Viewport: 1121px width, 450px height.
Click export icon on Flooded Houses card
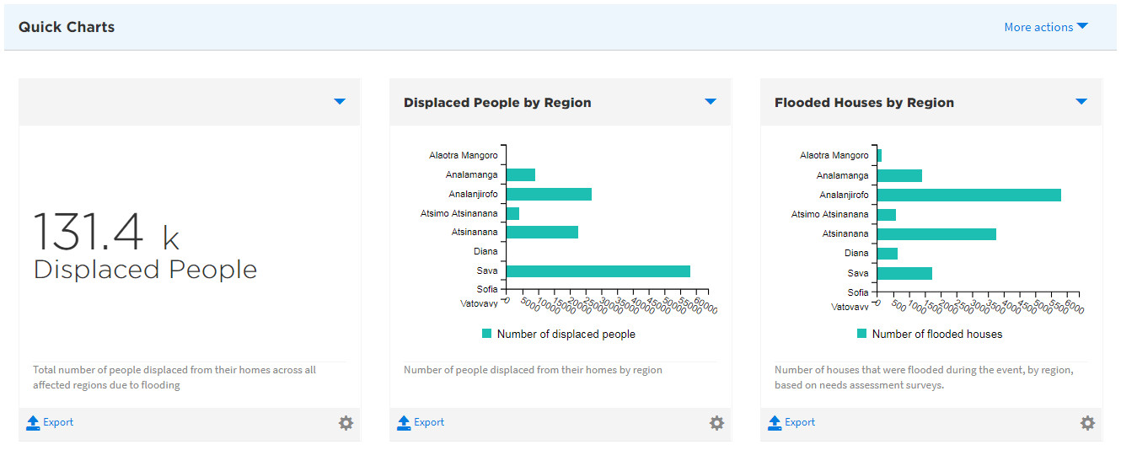[x=775, y=423]
